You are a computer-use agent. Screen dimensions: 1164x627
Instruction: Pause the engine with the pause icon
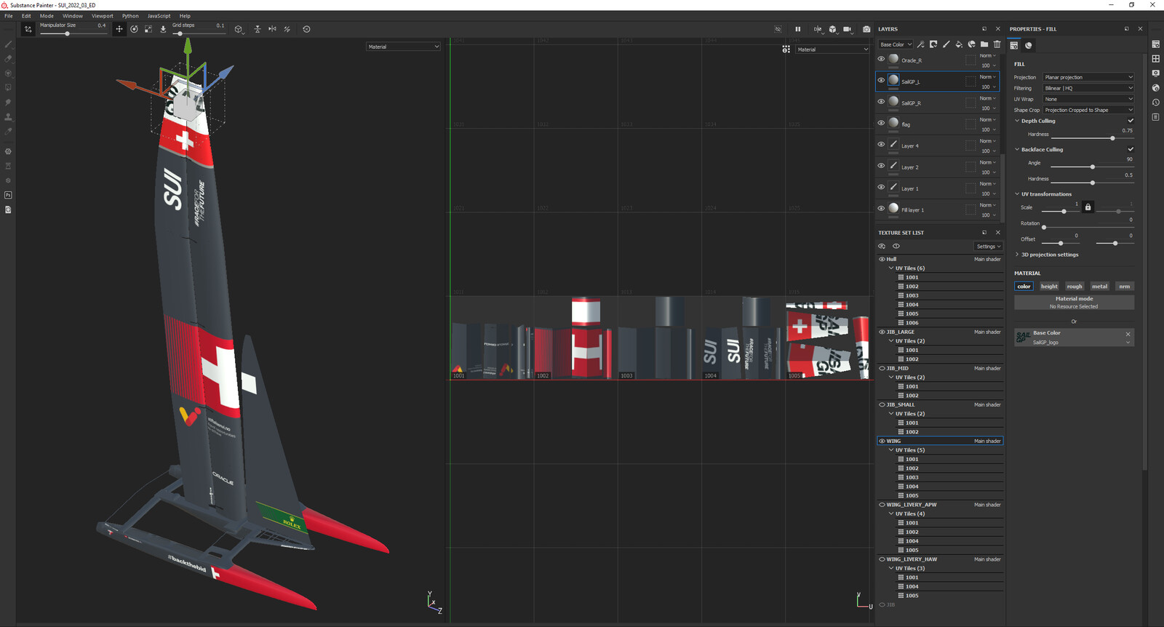coord(797,29)
